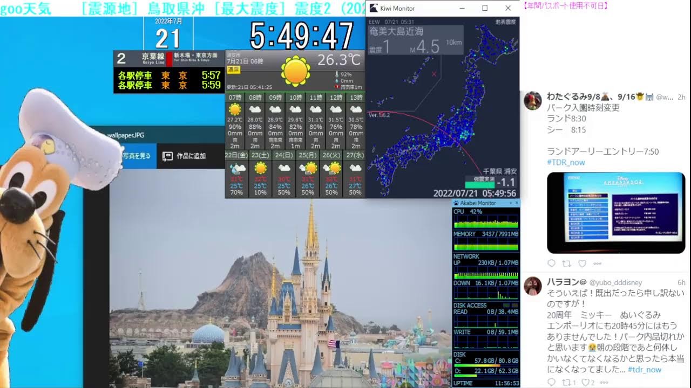Click the Akabei Monitor minimize dash button
The image size is (691, 388).
pyautogui.click(x=510, y=203)
